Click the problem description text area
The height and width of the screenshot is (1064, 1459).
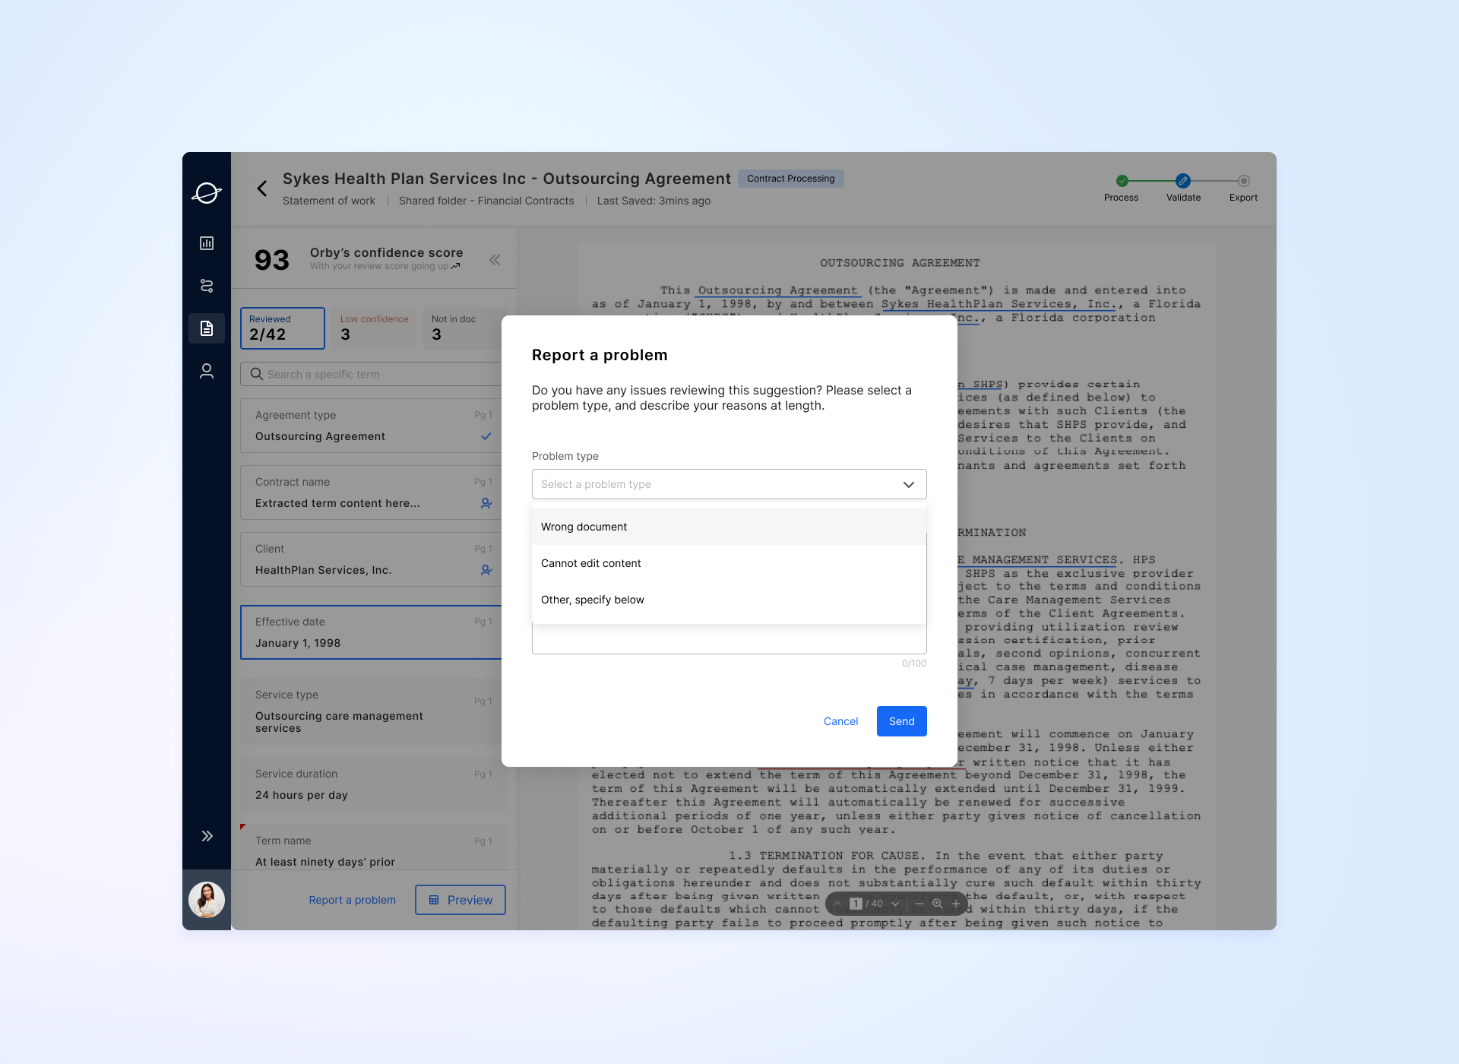[729, 640]
